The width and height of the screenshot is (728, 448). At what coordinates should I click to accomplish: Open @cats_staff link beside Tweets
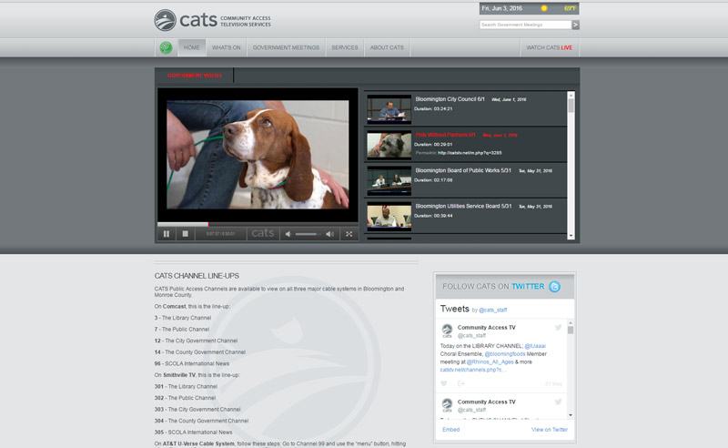tap(492, 310)
